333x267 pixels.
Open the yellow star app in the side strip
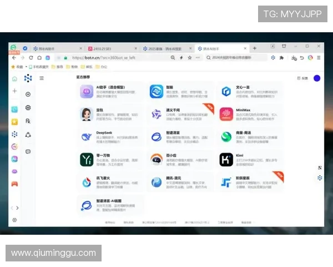[14, 122]
